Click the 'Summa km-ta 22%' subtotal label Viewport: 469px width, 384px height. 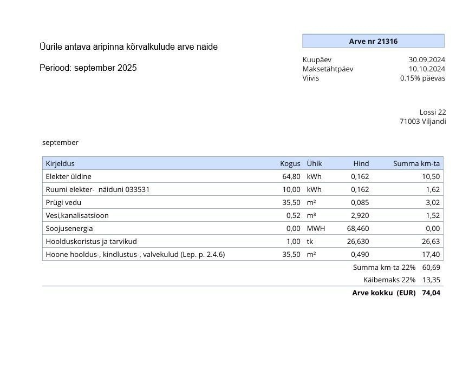(x=384, y=267)
